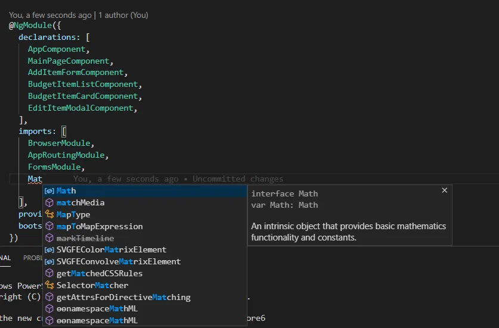Screen dimensions: 499x328
Task: Click the variable icon beside Math suggestion
Action: (x=49, y=191)
